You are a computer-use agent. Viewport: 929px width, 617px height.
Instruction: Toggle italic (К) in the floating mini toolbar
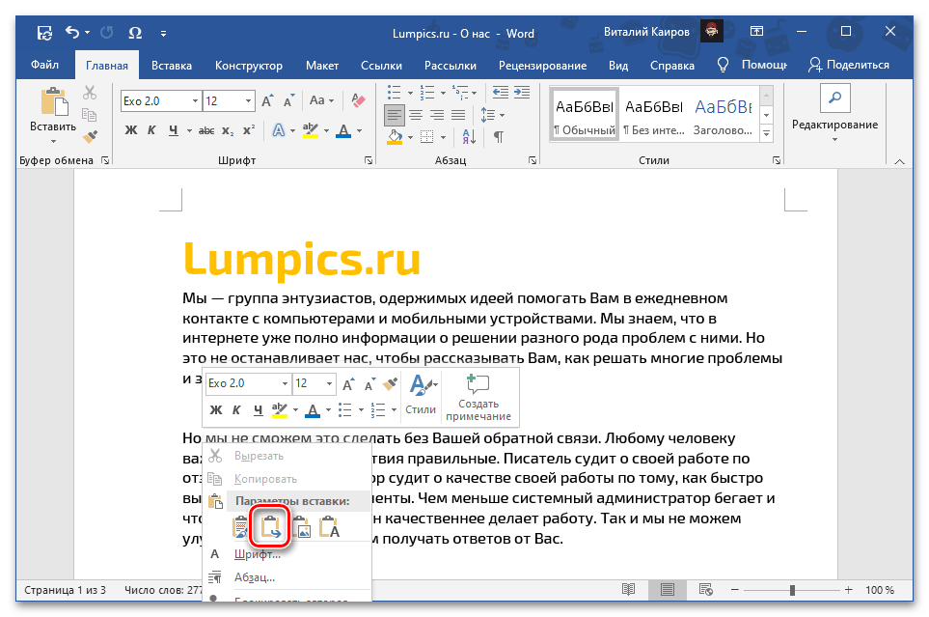[236, 410]
